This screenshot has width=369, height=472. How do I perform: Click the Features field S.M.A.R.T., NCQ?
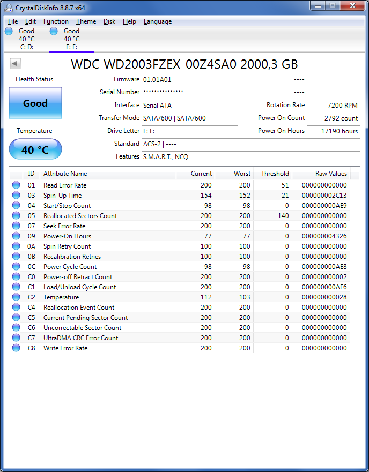click(x=251, y=157)
